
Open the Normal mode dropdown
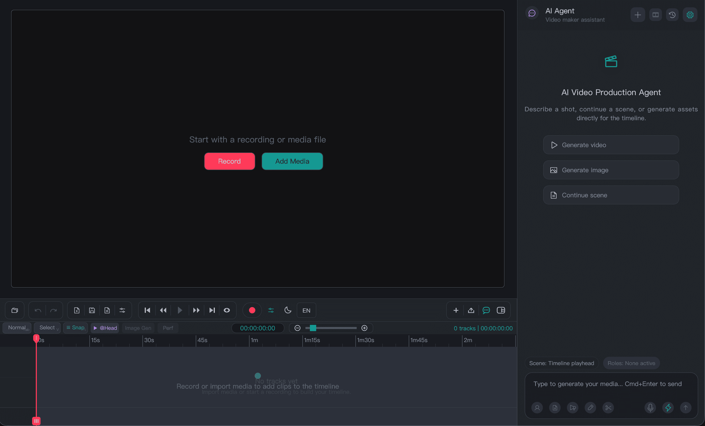tap(17, 328)
